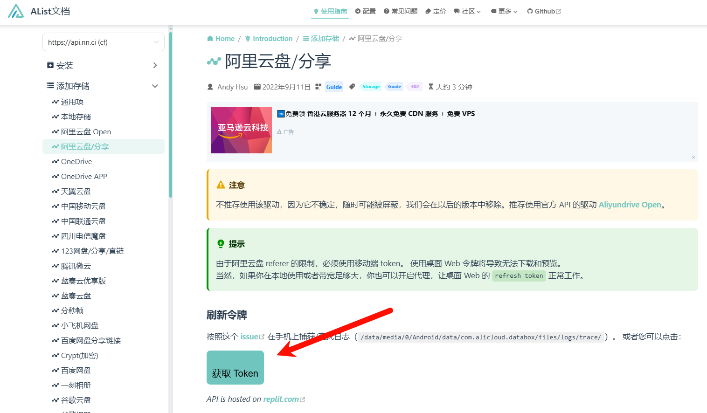Open the 定价 nav item
707x413 pixels.
[436, 11]
